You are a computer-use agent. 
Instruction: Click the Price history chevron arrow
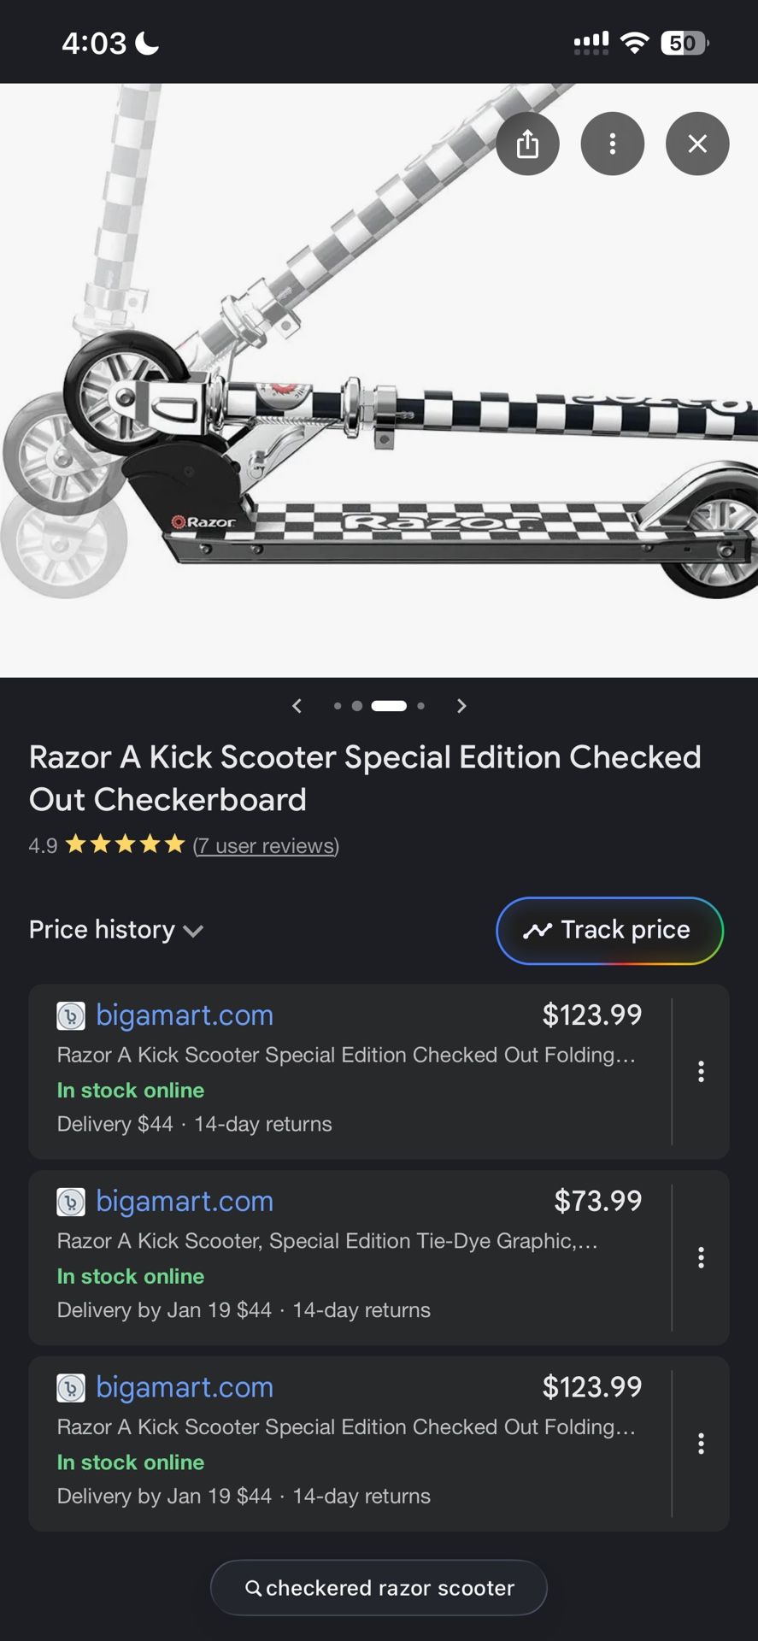coord(194,931)
